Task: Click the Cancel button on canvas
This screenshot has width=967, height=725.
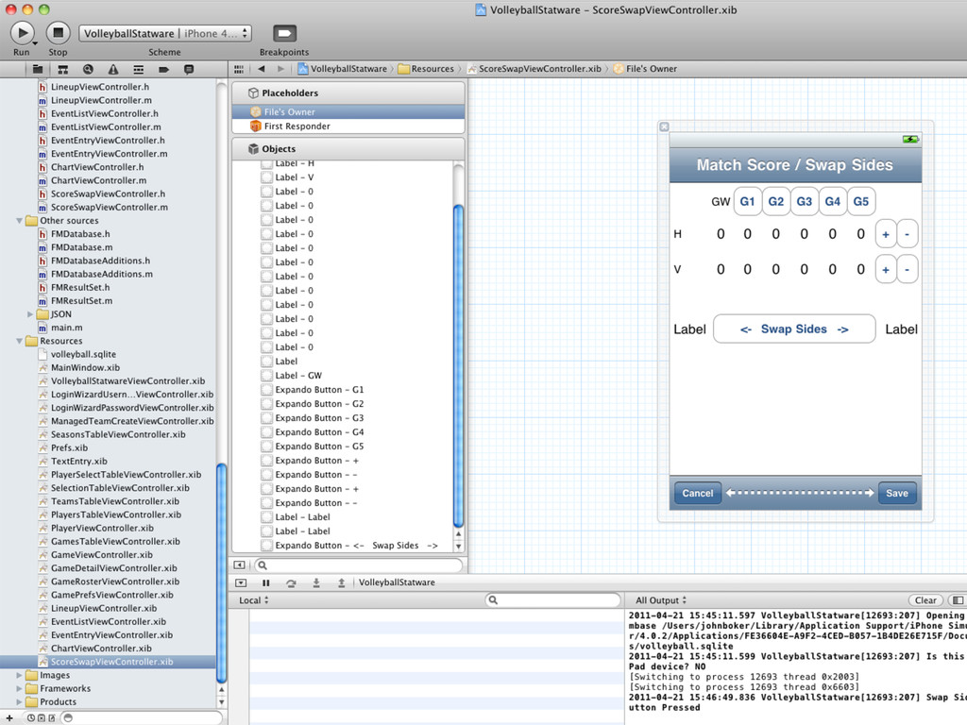Action: (x=698, y=493)
